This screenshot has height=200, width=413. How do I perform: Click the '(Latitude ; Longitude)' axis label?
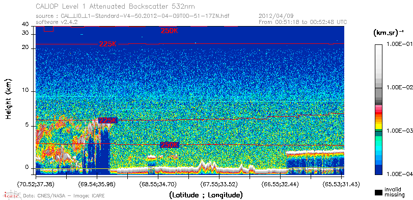(x=206, y=195)
